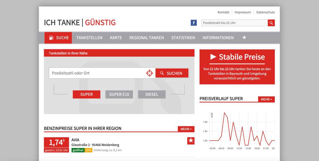
Task: Activate the SUPER fuel toggle
Action: pos(86,94)
